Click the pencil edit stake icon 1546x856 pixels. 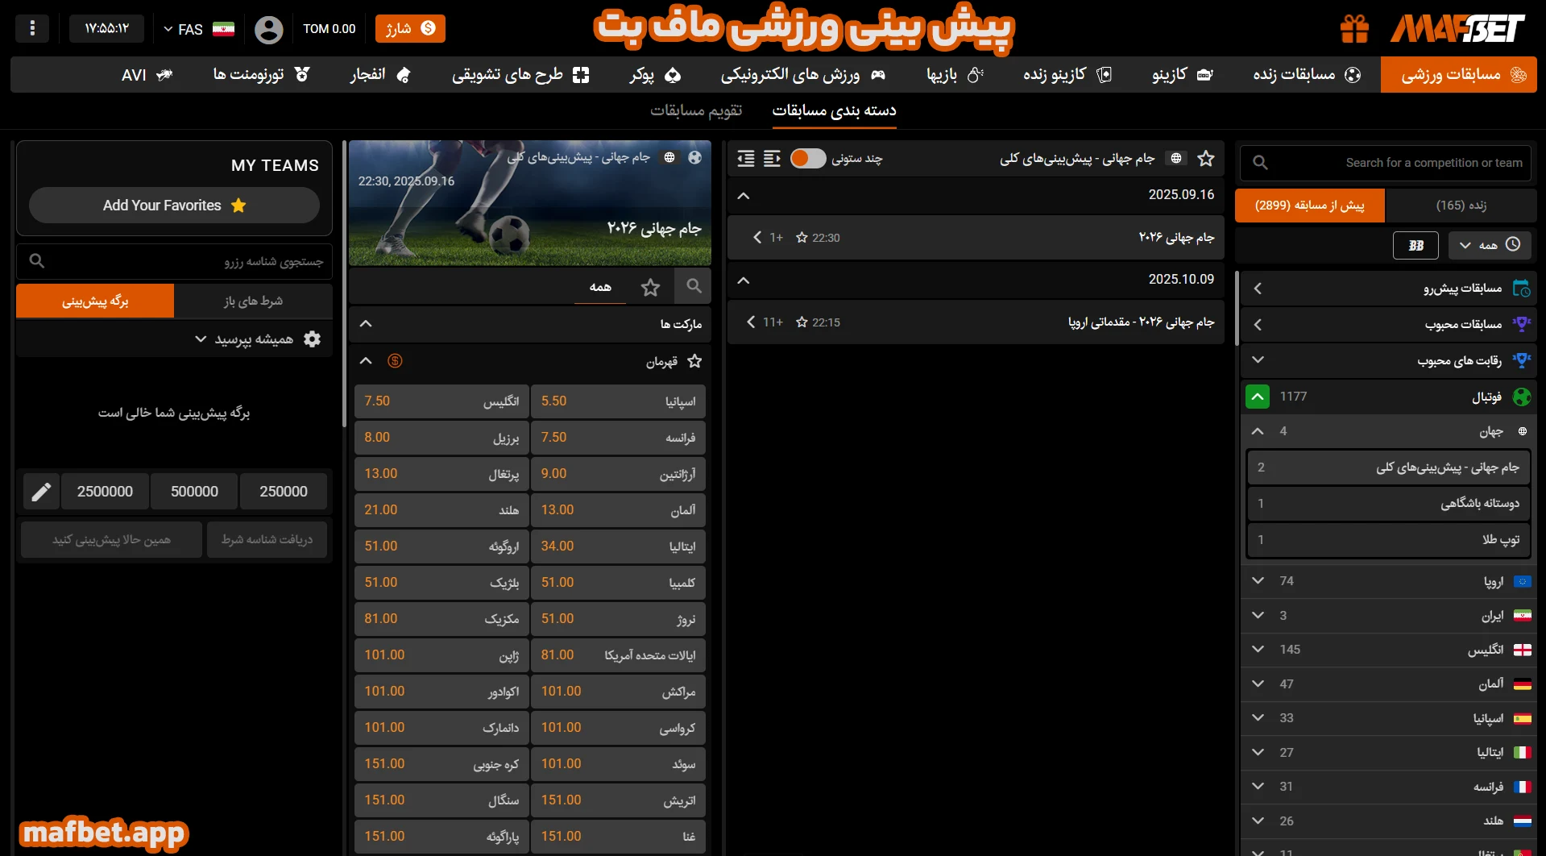pyautogui.click(x=41, y=492)
